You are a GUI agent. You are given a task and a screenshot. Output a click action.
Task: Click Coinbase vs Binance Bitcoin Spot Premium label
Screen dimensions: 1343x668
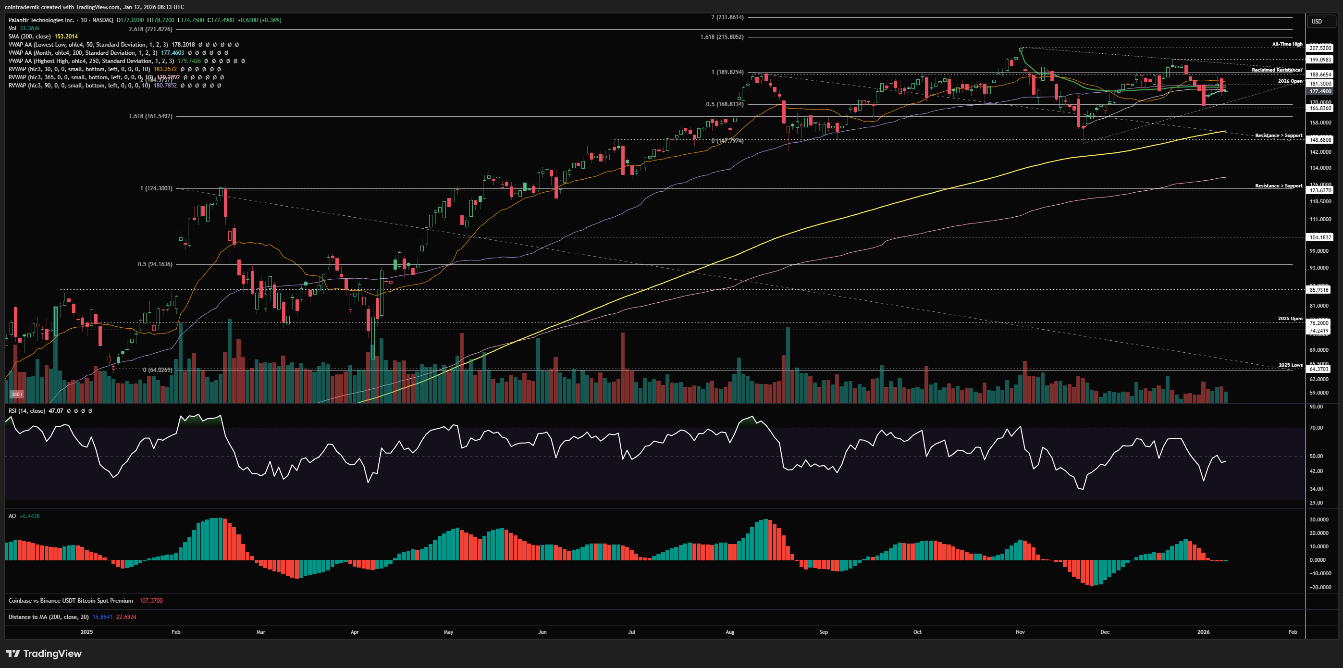(x=70, y=601)
